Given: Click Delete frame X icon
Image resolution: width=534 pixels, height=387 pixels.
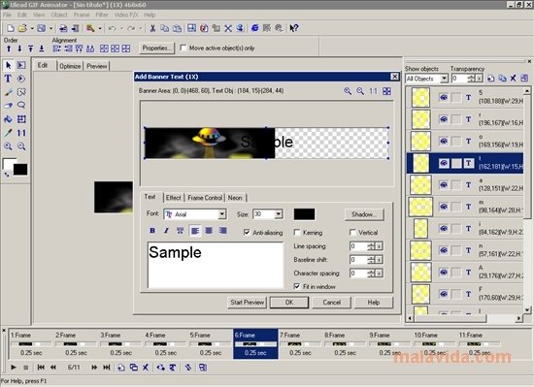Looking at the screenshot, I should coord(146,368).
